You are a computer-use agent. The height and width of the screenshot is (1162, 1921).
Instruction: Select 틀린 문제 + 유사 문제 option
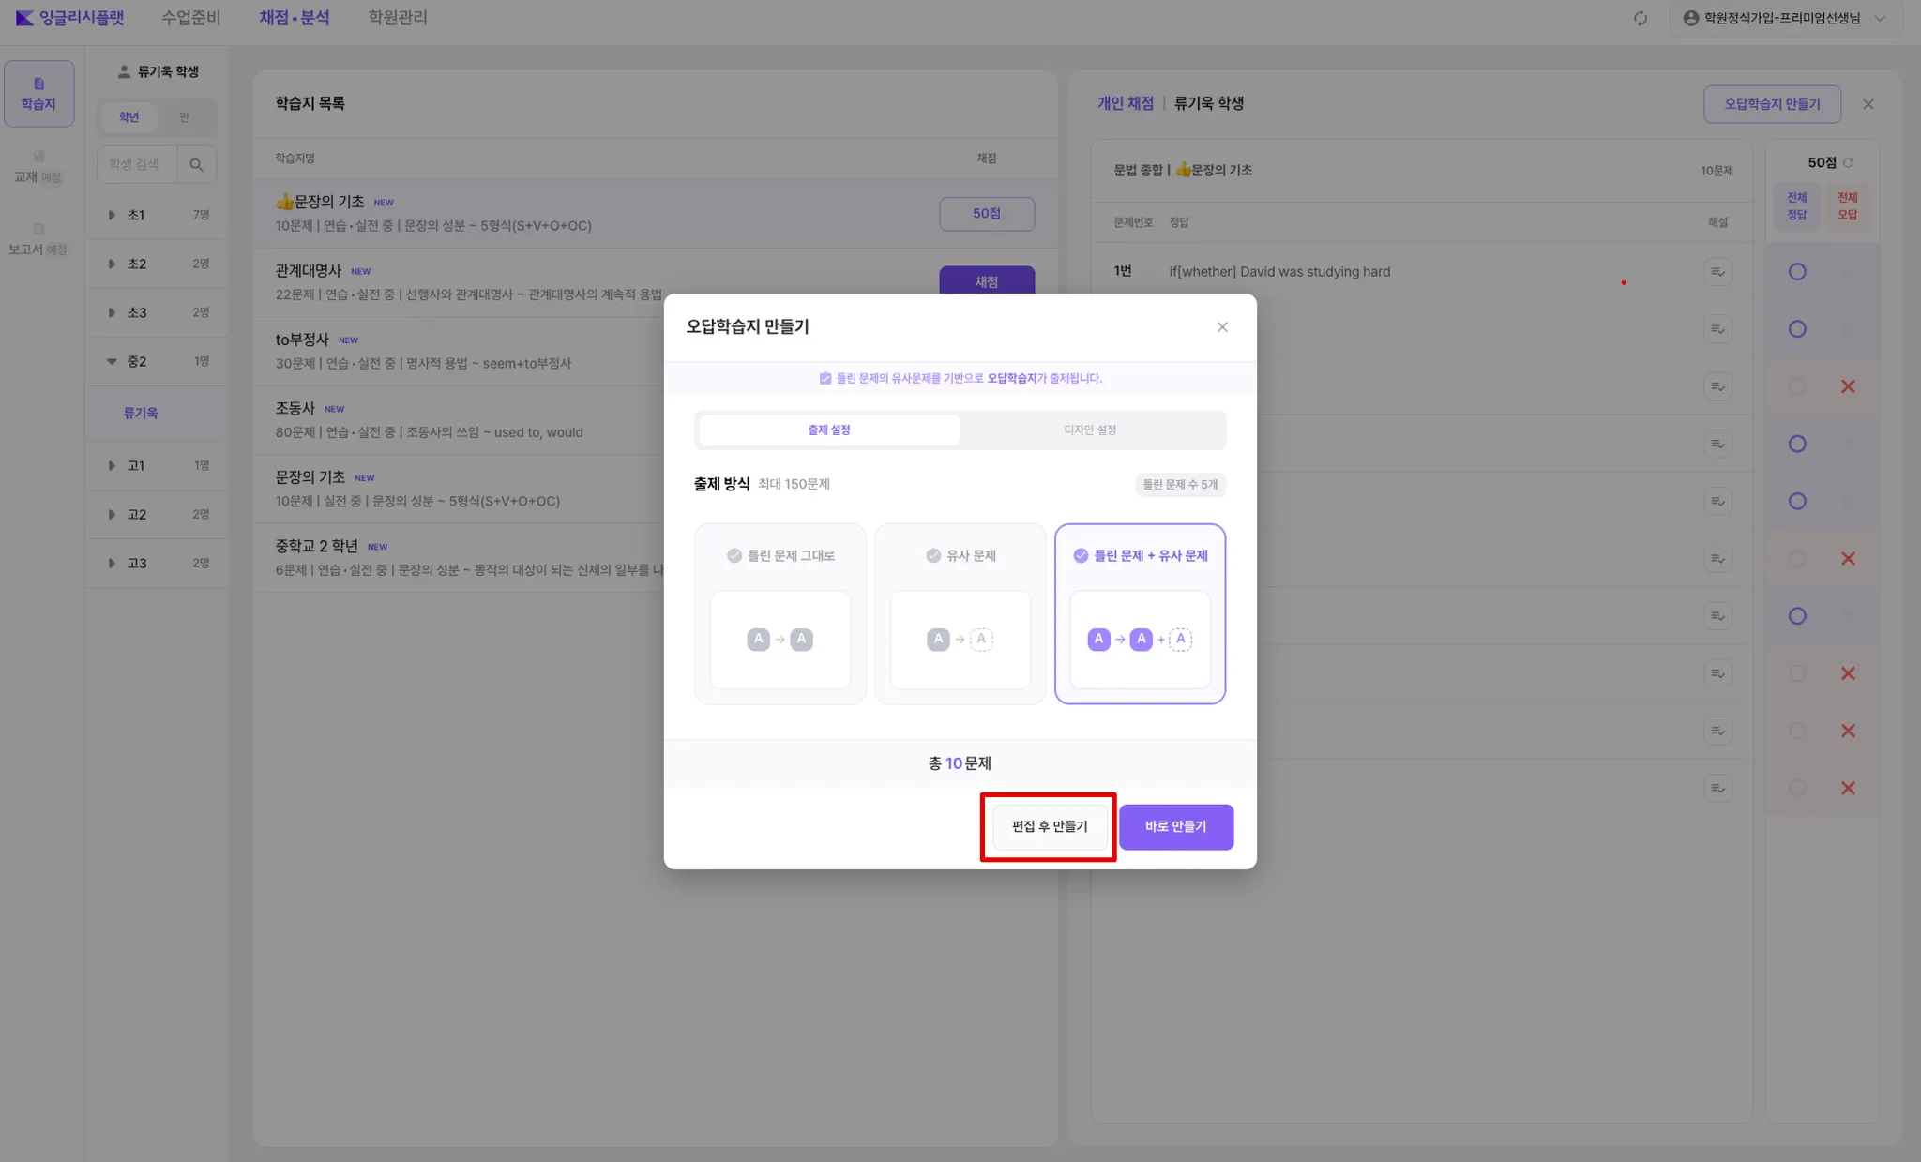pyautogui.click(x=1140, y=613)
